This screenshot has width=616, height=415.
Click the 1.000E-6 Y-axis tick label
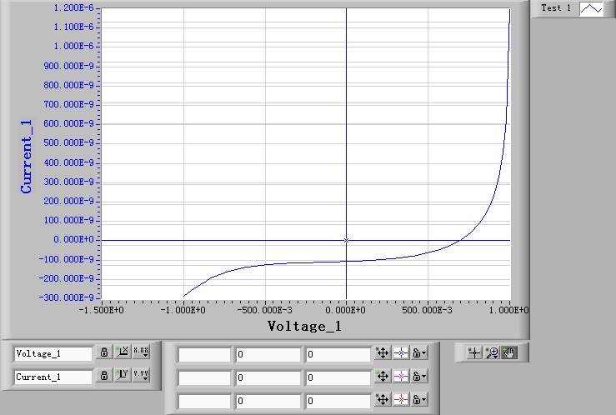pos(73,46)
